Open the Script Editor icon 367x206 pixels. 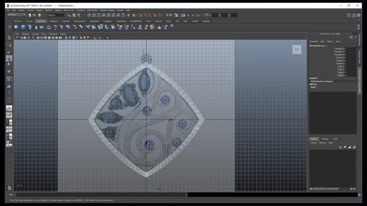tap(360, 195)
